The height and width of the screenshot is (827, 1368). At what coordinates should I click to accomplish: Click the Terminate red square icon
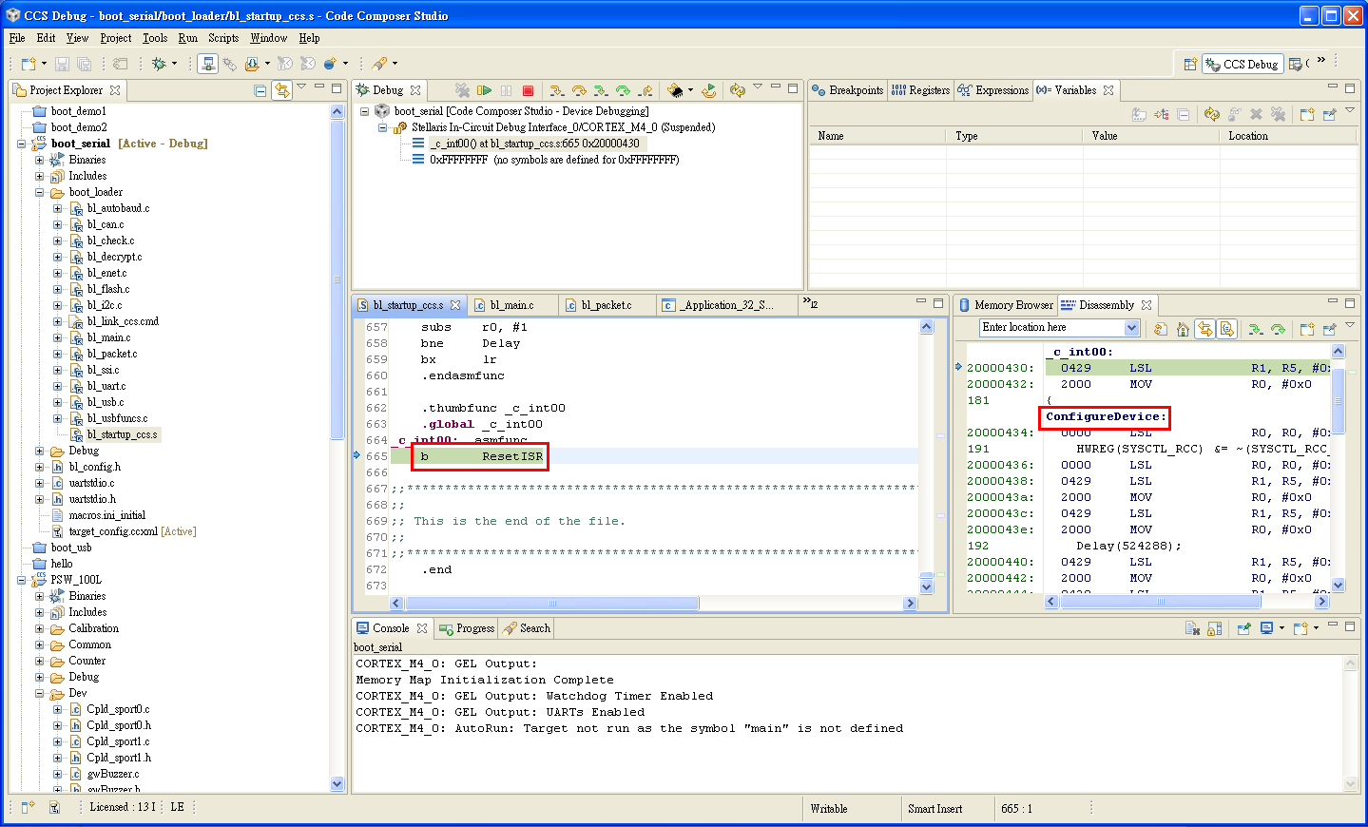click(528, 90)
